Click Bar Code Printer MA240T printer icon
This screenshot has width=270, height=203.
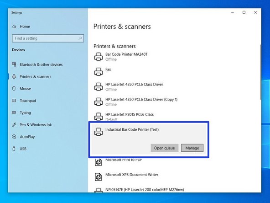pyautogui.click(x=99, y=57)
